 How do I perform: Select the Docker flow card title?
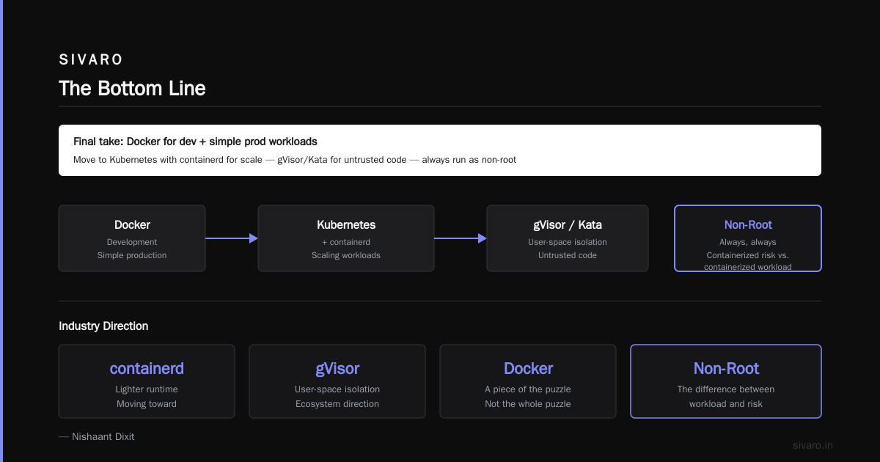pos(132,225)
